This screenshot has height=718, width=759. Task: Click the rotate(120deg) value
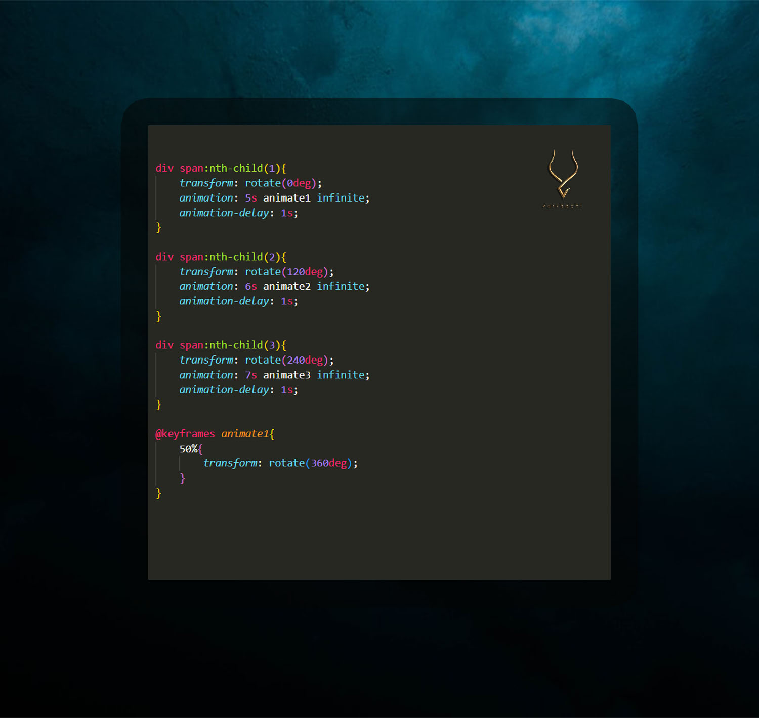(286, 271)
